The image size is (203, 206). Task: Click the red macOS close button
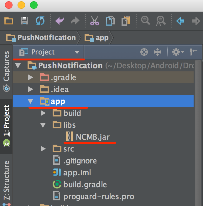click(9, 5)
